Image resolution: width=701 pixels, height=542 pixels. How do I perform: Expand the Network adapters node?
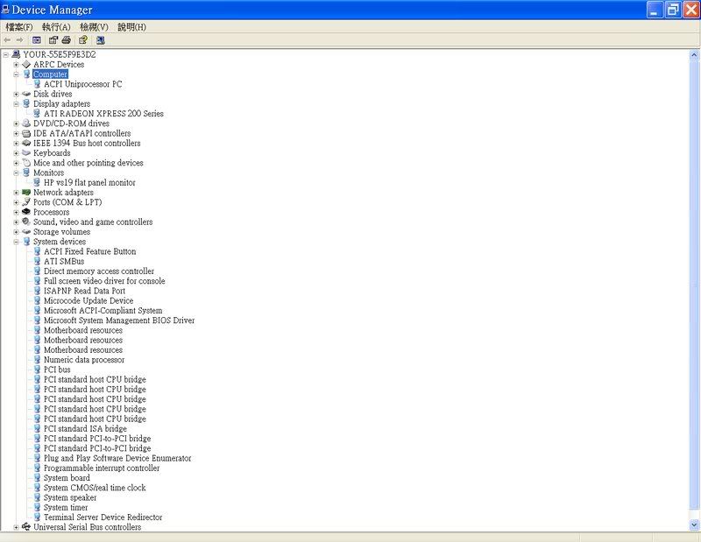coord(16,193)
